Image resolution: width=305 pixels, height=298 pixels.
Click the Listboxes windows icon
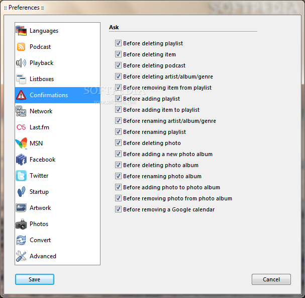coord(21,79)
